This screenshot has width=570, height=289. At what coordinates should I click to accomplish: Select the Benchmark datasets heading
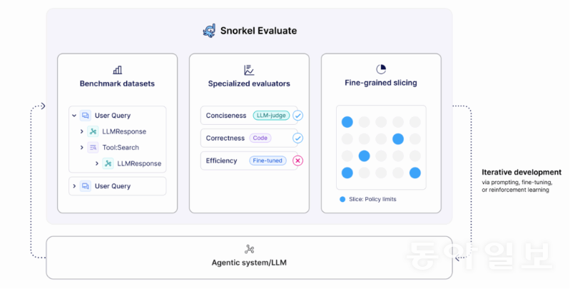117,83
